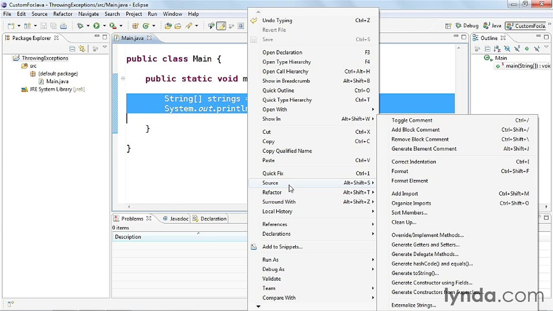Select the Problems tab
Screen dimensions: 553x311
coord(132,219)
